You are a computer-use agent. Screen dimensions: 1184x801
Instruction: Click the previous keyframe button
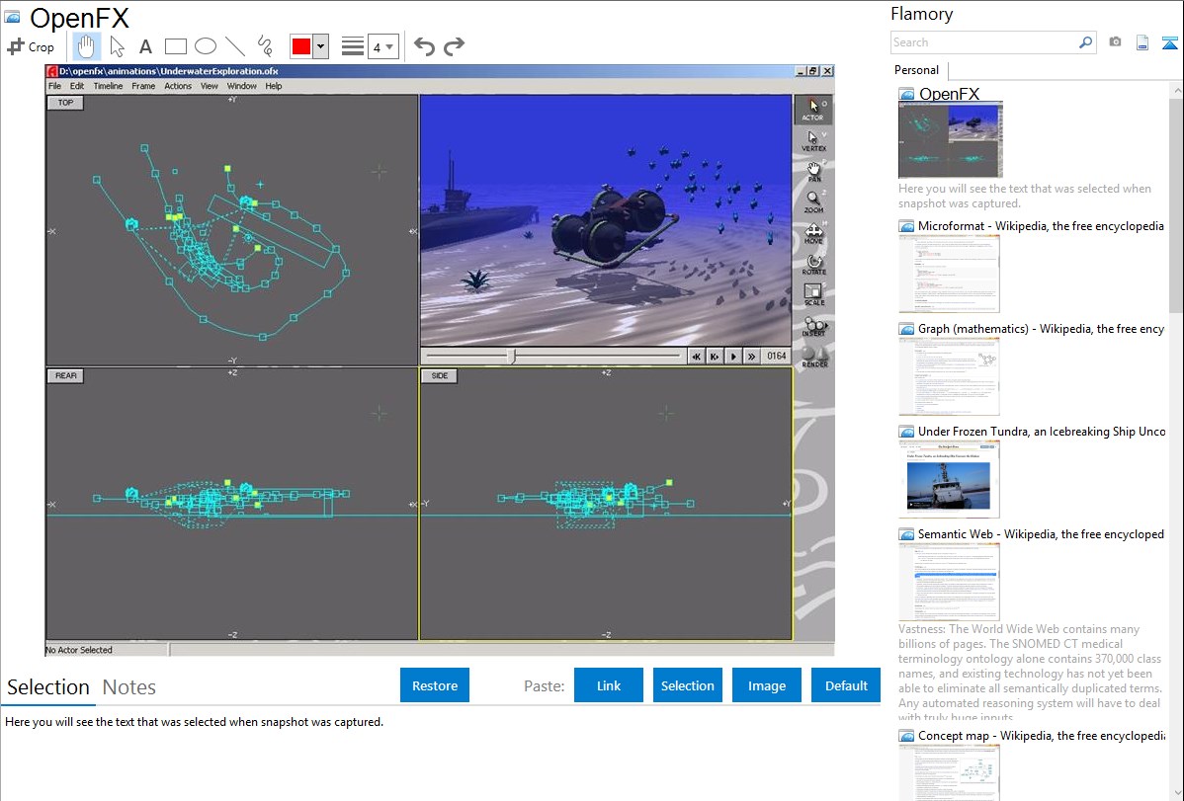[x=715, y=357]
